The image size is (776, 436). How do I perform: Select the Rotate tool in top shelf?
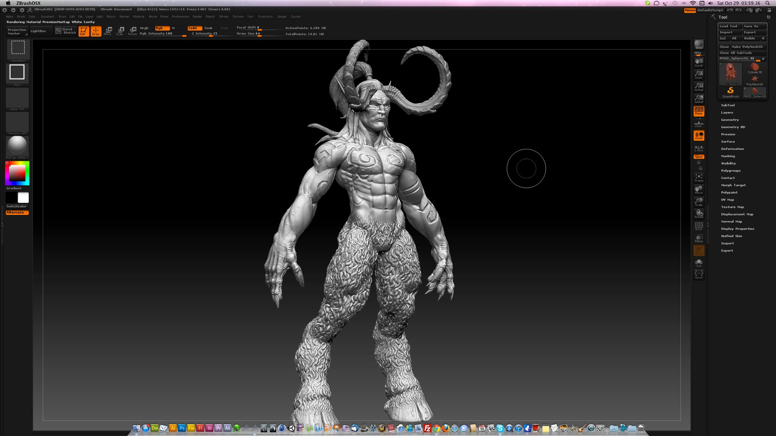[x=132, y=31]
